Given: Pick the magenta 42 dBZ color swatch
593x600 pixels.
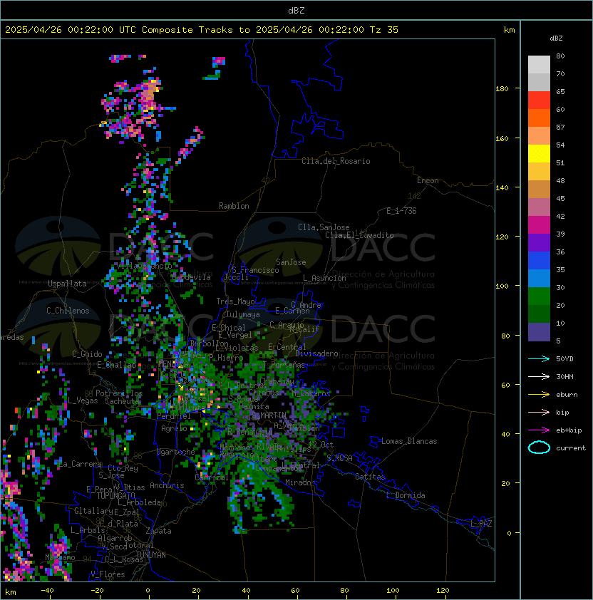Looking at the screenshot, I should tap(539, 225).
